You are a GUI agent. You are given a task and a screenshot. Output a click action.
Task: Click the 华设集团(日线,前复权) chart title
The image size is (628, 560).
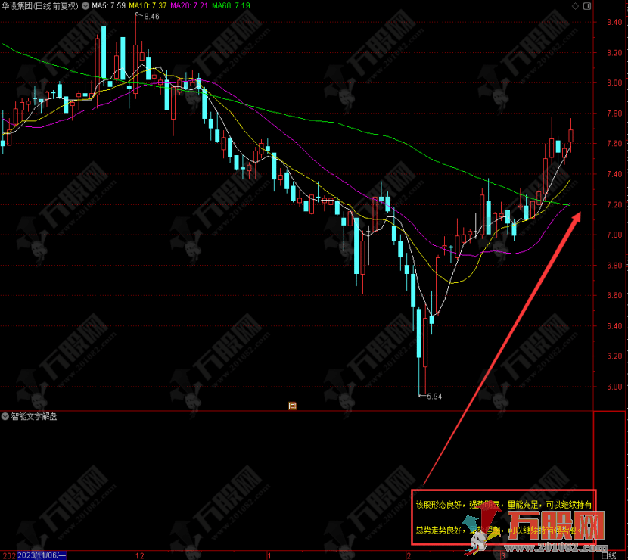point(39,5)
